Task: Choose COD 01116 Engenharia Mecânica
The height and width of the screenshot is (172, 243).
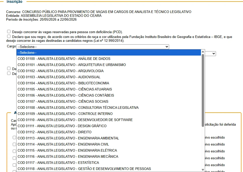Action: [x=109, y=157]
